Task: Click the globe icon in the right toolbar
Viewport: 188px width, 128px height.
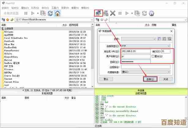Action: 151,13
